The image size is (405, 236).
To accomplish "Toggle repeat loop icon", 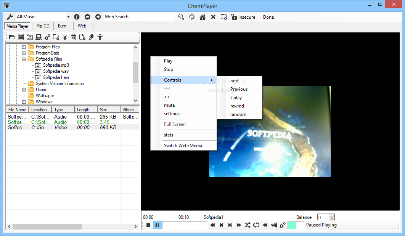I will (256, 225).
